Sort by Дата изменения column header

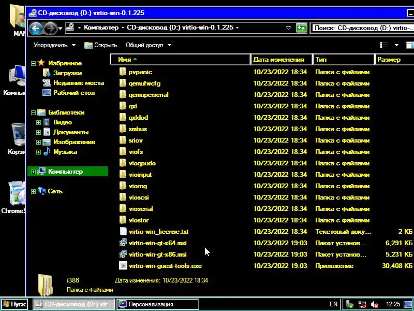click(281, 60)
